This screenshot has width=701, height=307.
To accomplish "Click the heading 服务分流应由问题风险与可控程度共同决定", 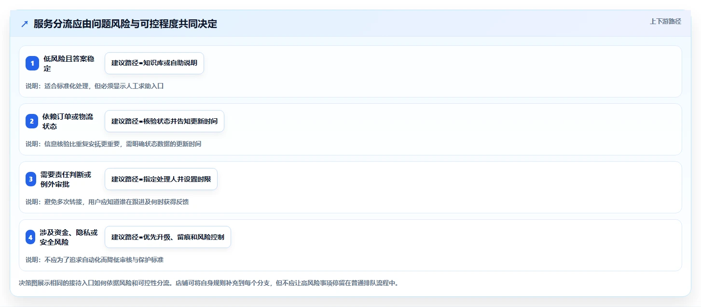I will (x=125, y=24).
